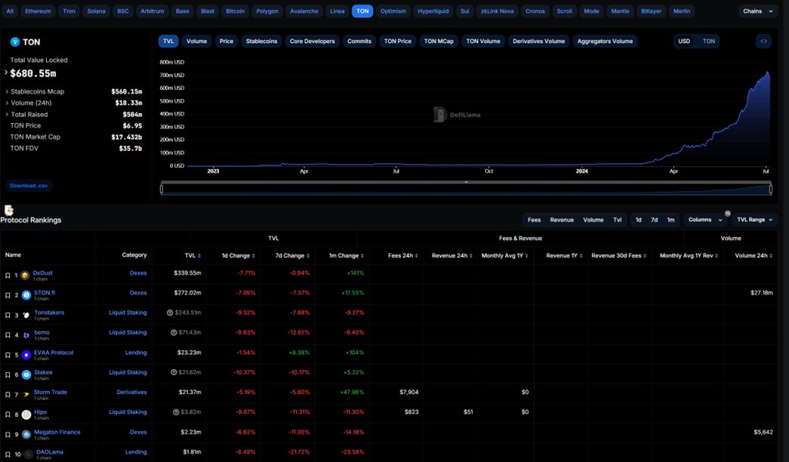Viewport: 789px width, 462px height.
Task: Expand the Stablecoins Mcap row
Action: 7,91
